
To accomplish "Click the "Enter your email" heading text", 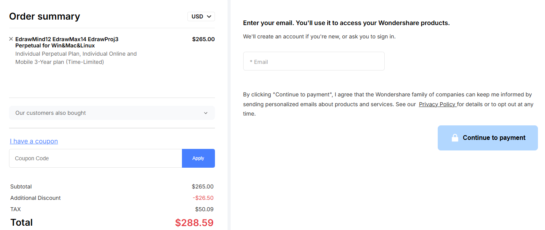I will pos(346,23).
